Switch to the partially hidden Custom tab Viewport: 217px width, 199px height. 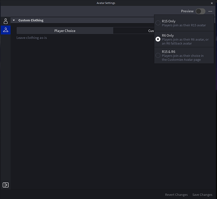(x=134, y=31)
